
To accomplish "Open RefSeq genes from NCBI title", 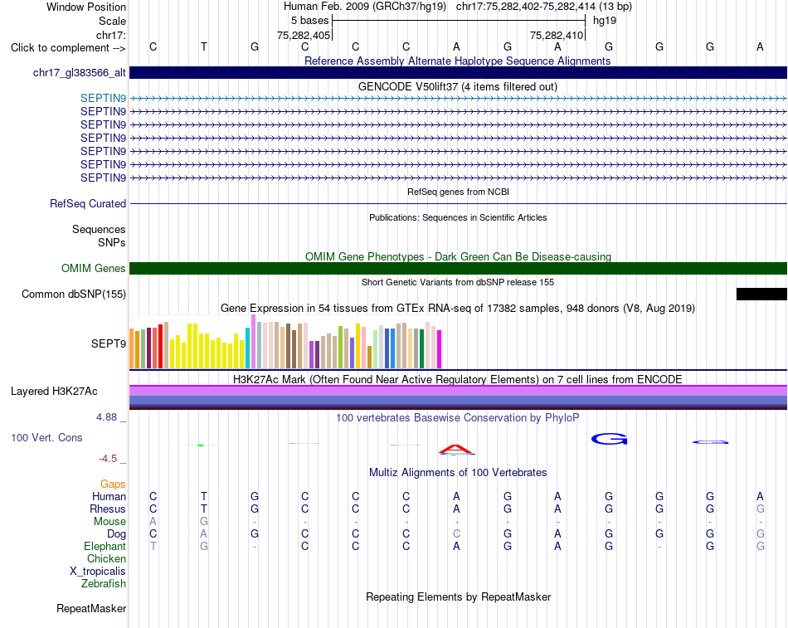I will coord(459,192).
